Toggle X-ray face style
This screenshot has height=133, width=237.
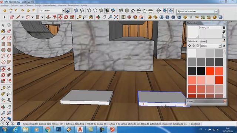pos(76,11)
